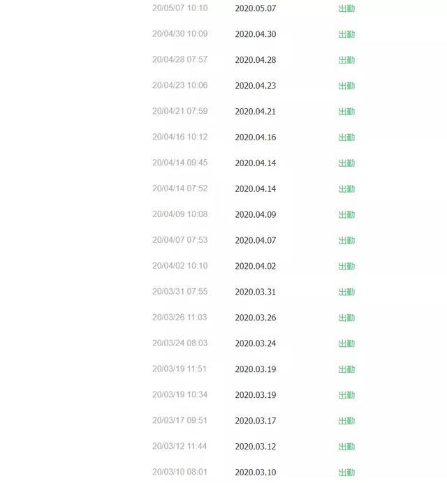This screenshot has width=447, height=483.
Task: Click 出勤 in the 20/04/14 09:45 row
Action: coord(346,163)
